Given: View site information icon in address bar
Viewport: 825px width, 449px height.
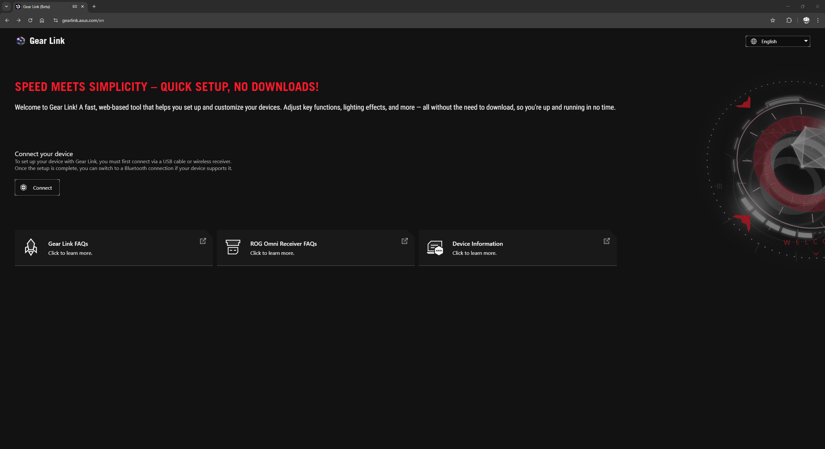Looking at the screenshot, I should [55, 20].
